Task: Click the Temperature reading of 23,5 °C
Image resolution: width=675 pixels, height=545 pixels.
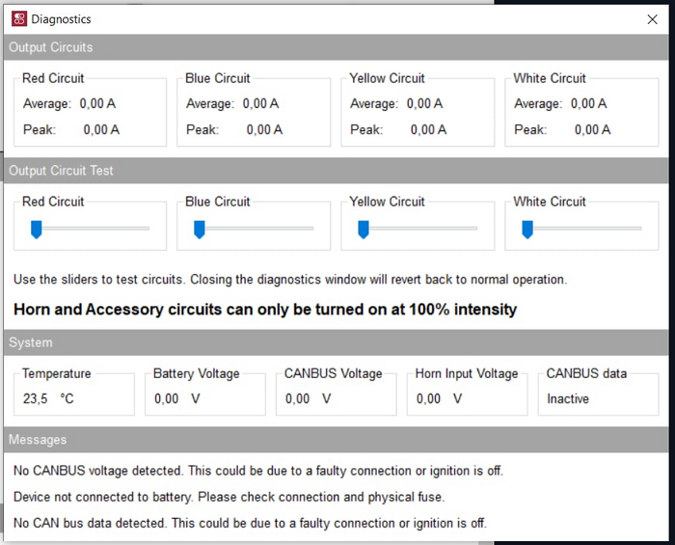Action: click(48, 398)
